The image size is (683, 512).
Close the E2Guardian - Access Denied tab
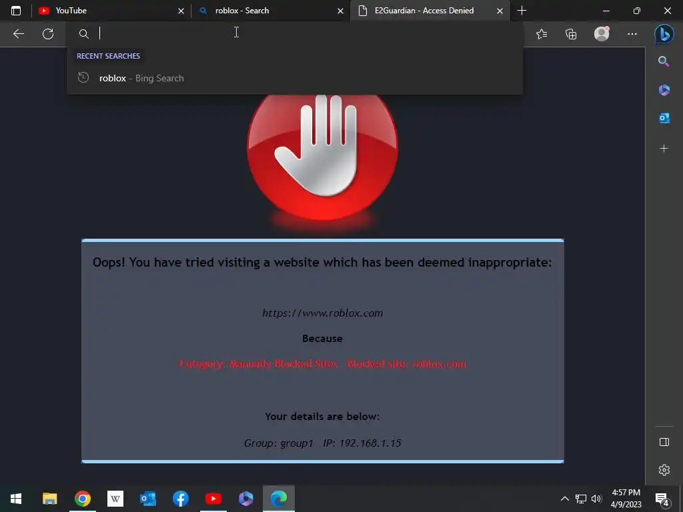[500, 11]
